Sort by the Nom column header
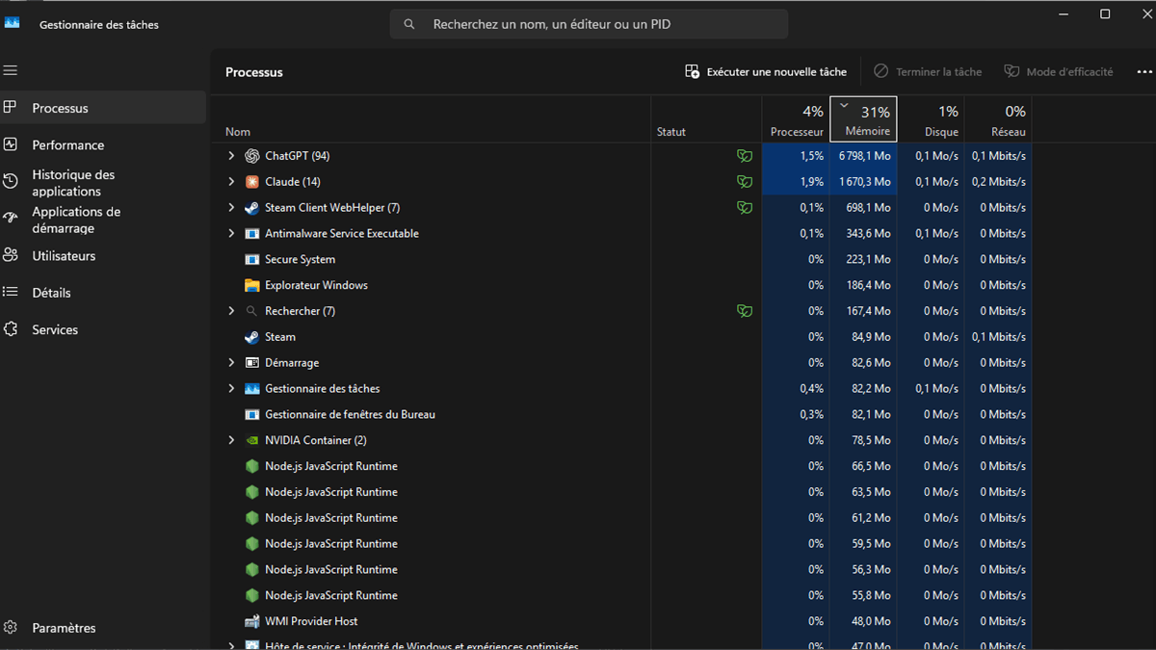The image size is (1156, 650). (x=431, y=119)
